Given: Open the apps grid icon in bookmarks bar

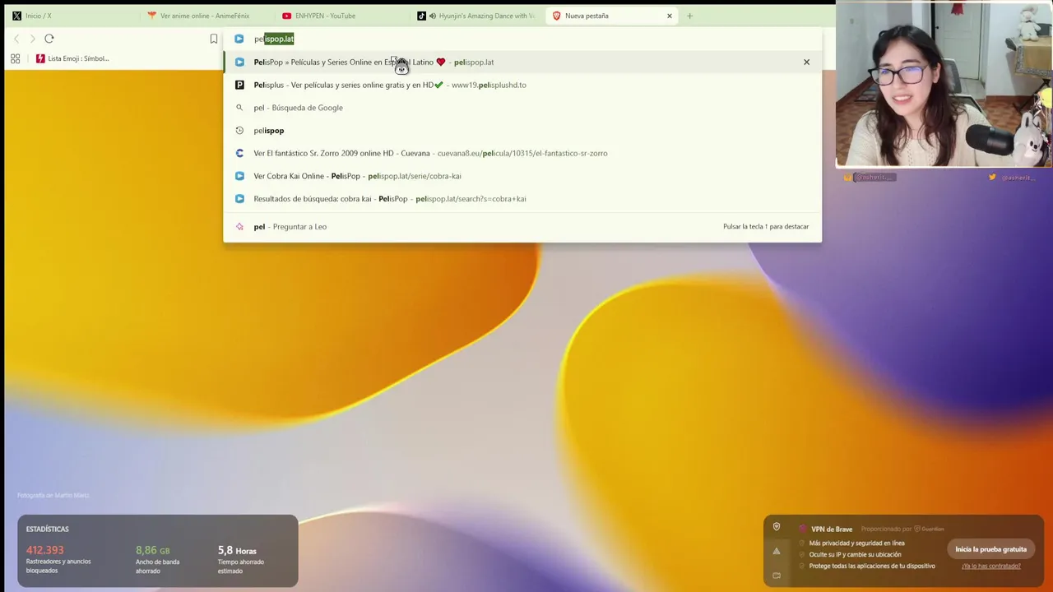Looking at the screenshot, I should coord(15,58).
